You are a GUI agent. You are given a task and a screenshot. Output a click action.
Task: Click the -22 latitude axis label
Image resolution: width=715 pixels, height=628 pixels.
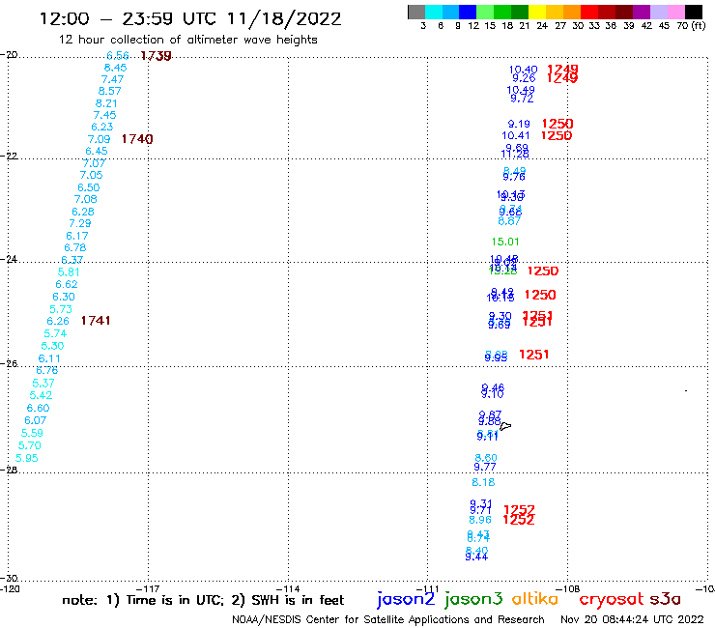(x=9, y=156)
